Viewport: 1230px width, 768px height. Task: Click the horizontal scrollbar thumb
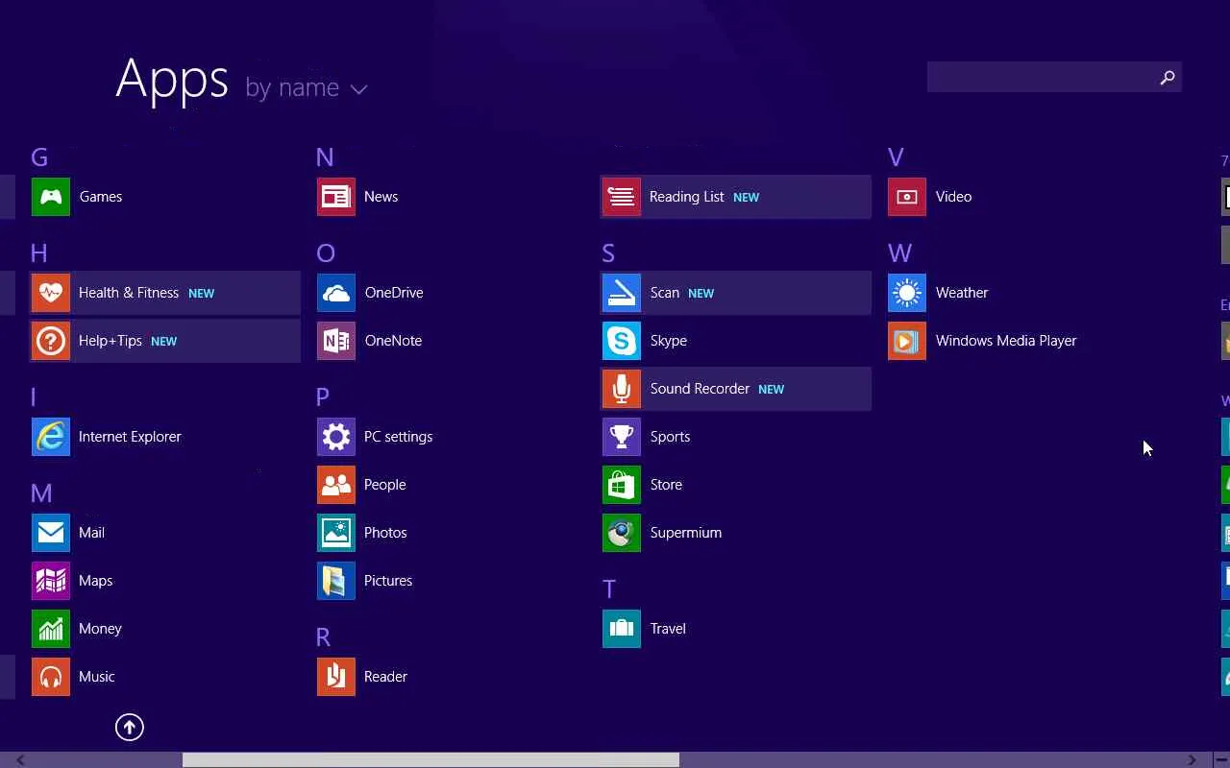click(430, 760)
